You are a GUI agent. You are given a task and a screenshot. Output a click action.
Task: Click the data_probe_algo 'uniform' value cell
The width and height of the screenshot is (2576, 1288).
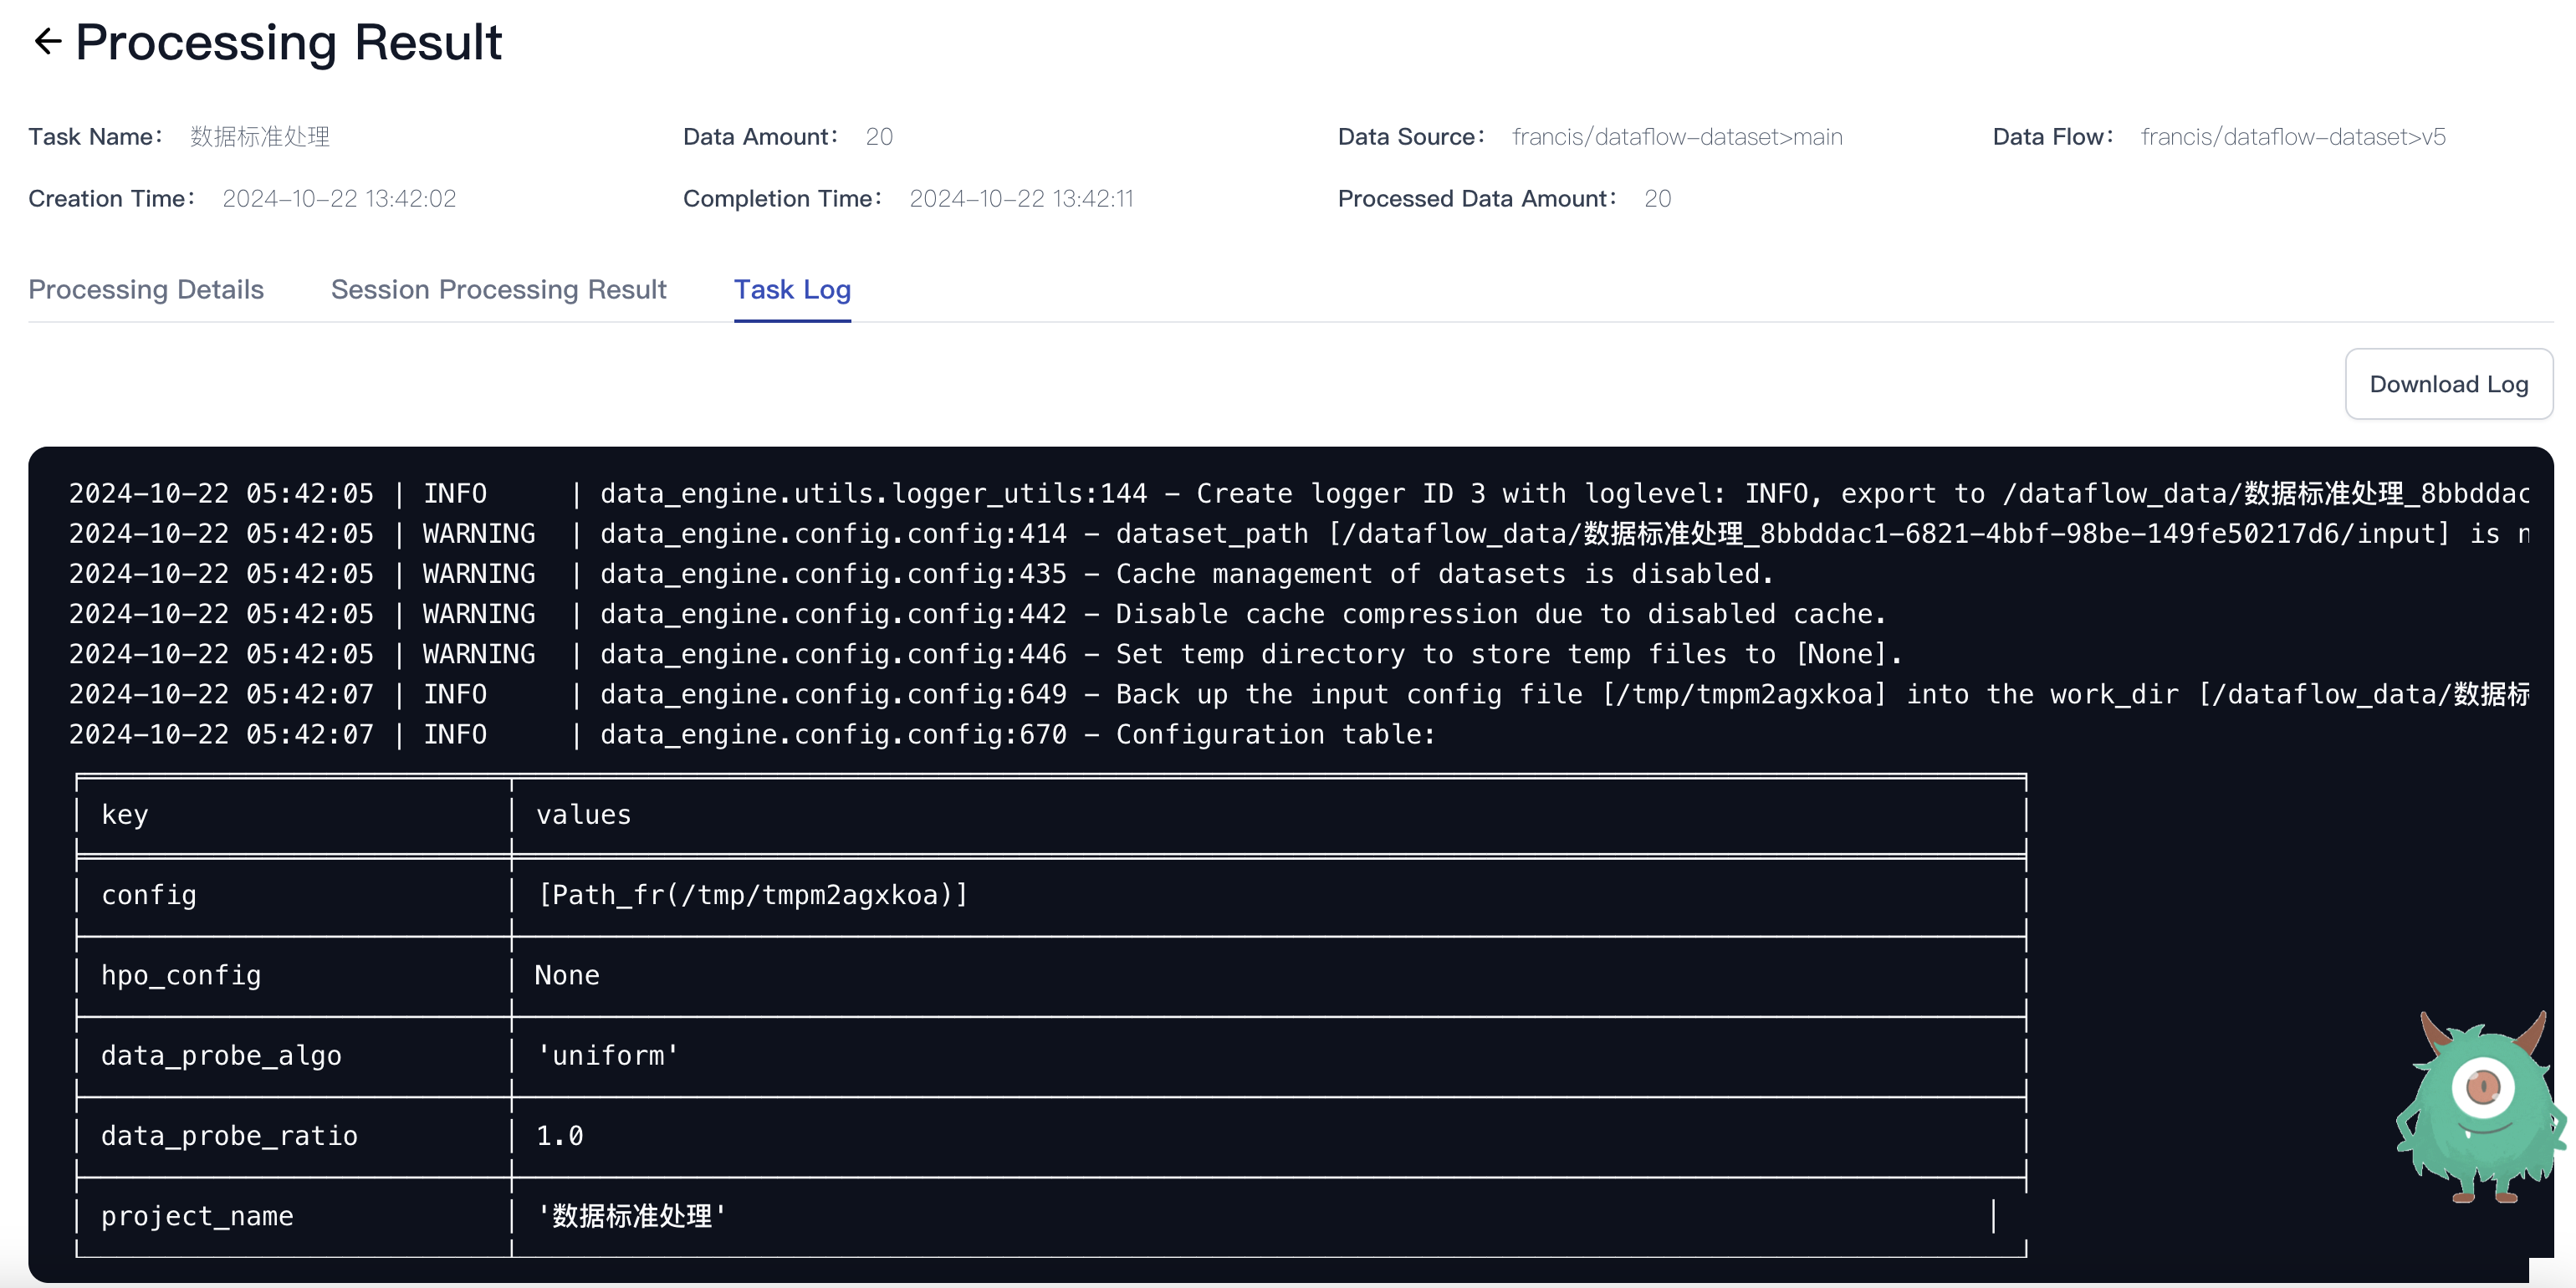pos(607,1056)
